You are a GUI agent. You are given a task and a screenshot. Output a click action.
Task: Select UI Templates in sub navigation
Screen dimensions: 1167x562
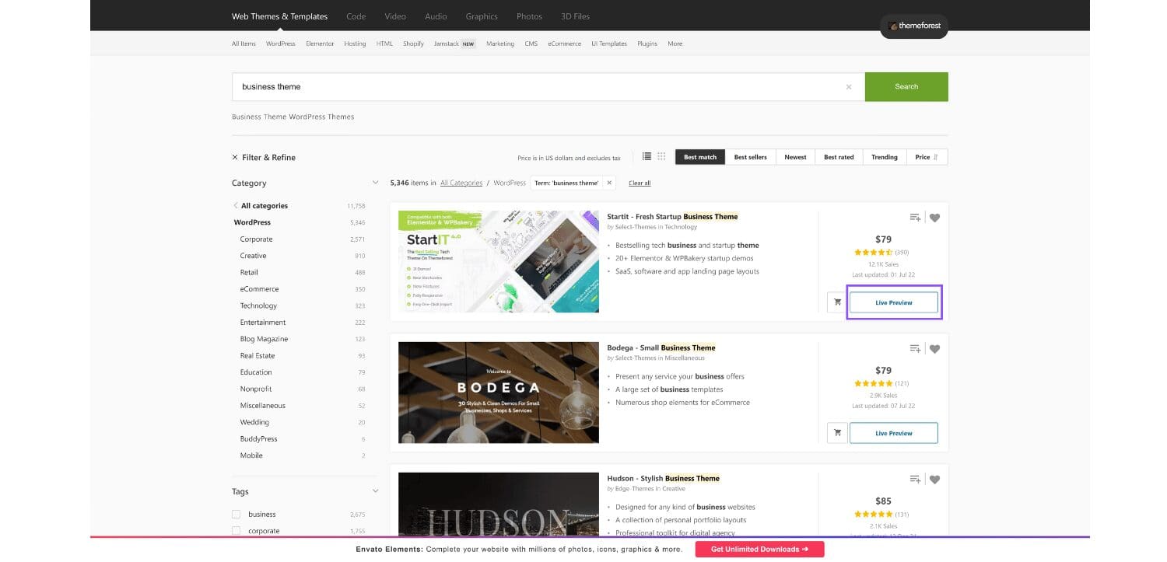609,44
